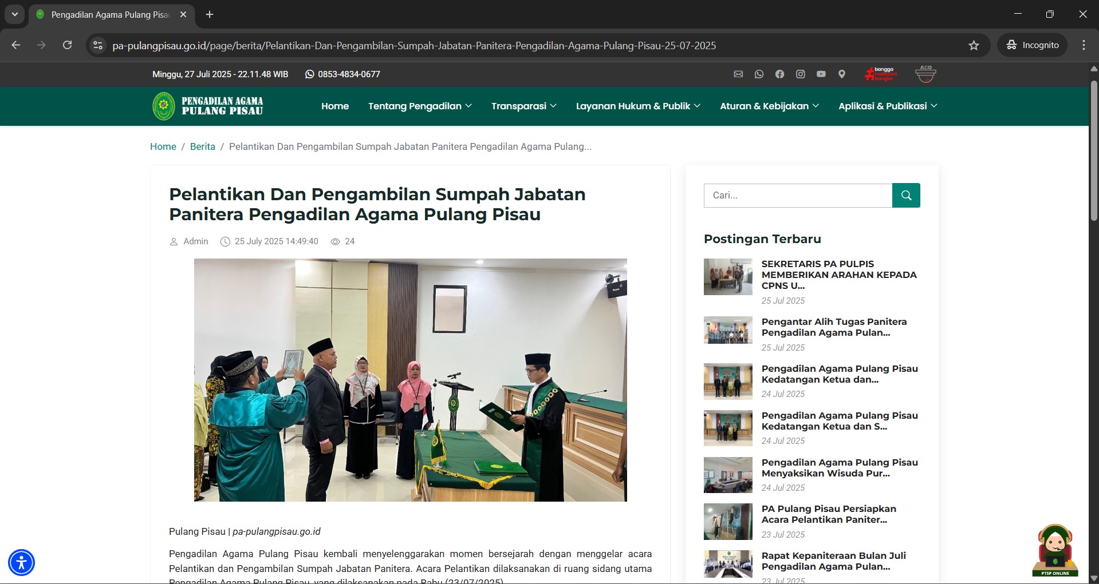The width and height of the screenshot is (1099, 584).
Task: Bookmark this page with the star icon
Action: pos(974,46)
